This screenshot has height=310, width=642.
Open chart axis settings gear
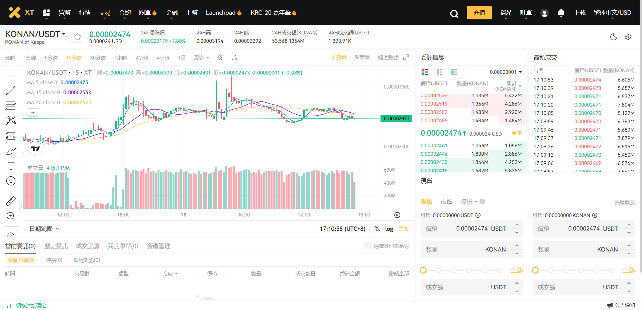(x=397, y=215)
